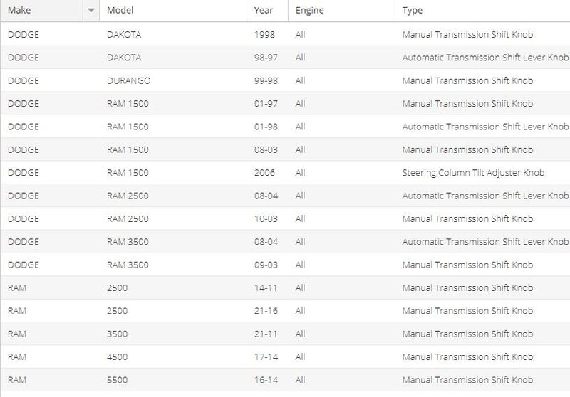Click the Type column header
570x397 pixels.
[x=482, y=10]
